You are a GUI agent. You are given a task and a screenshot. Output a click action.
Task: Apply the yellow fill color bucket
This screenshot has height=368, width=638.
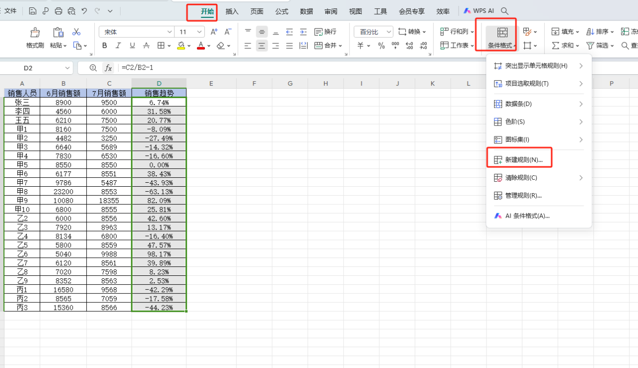click(181, 45)
